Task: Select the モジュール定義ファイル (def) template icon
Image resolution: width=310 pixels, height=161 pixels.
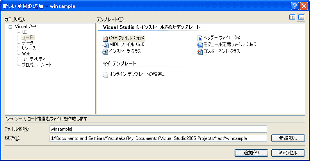Action: [x=200, y=45]
